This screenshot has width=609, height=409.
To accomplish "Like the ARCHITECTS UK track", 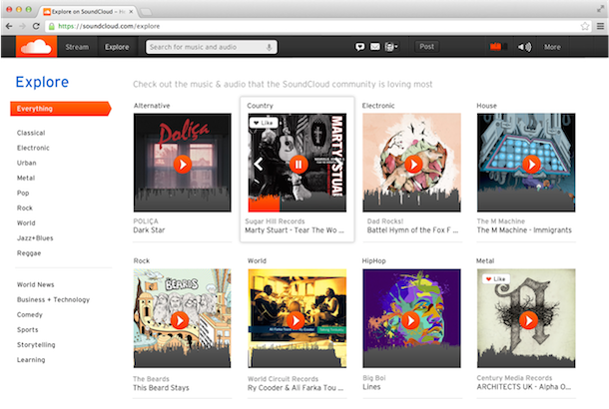I will [x=495, y=278].
